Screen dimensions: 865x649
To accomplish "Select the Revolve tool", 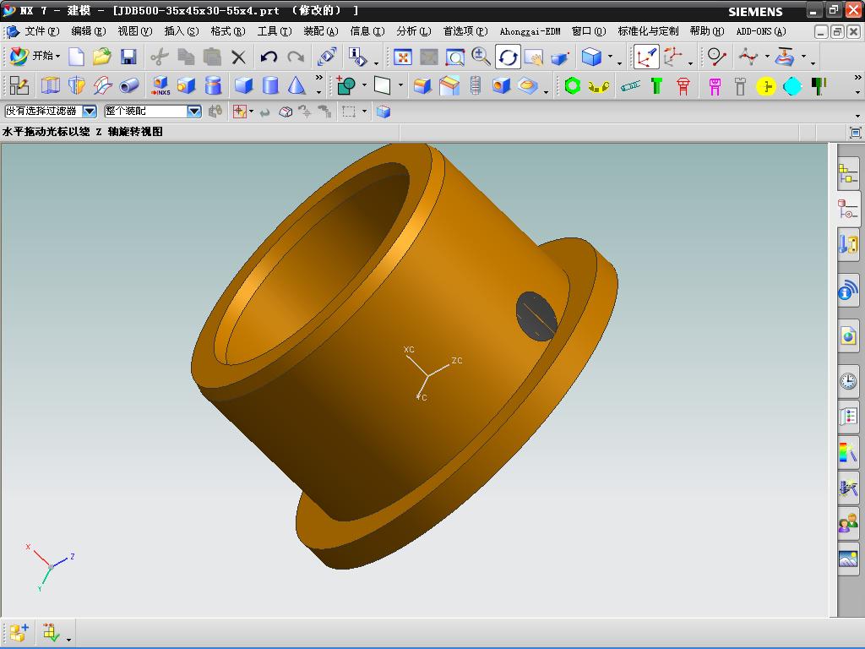I will click(x=76, y=85).
